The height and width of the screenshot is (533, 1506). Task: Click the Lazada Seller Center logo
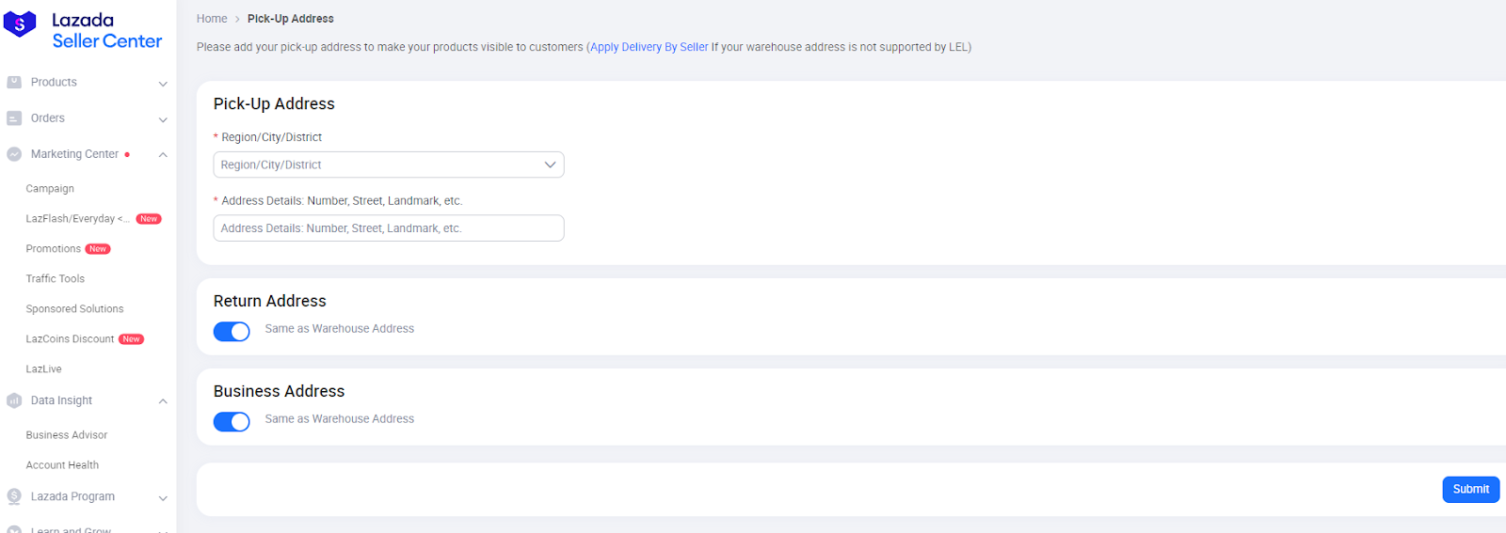point(83,30)
